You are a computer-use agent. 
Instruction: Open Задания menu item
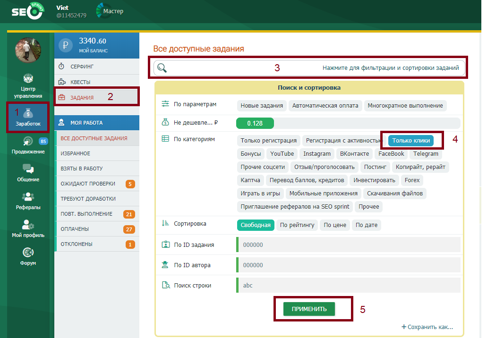tap(82, 98)
